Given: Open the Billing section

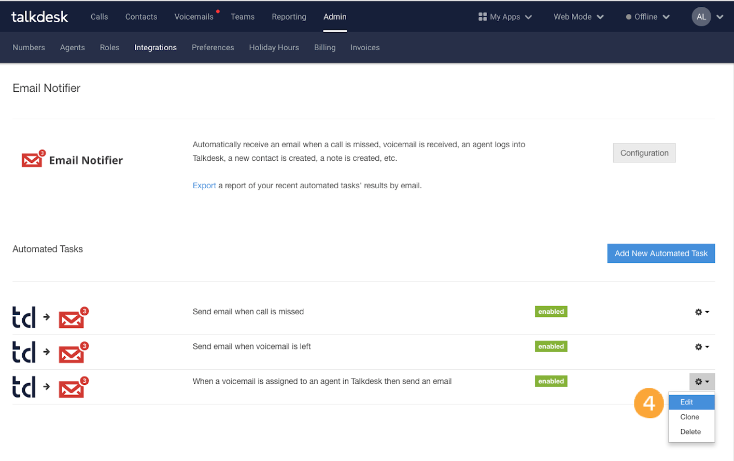Looking at the screenshot, I should pos(324,47).
